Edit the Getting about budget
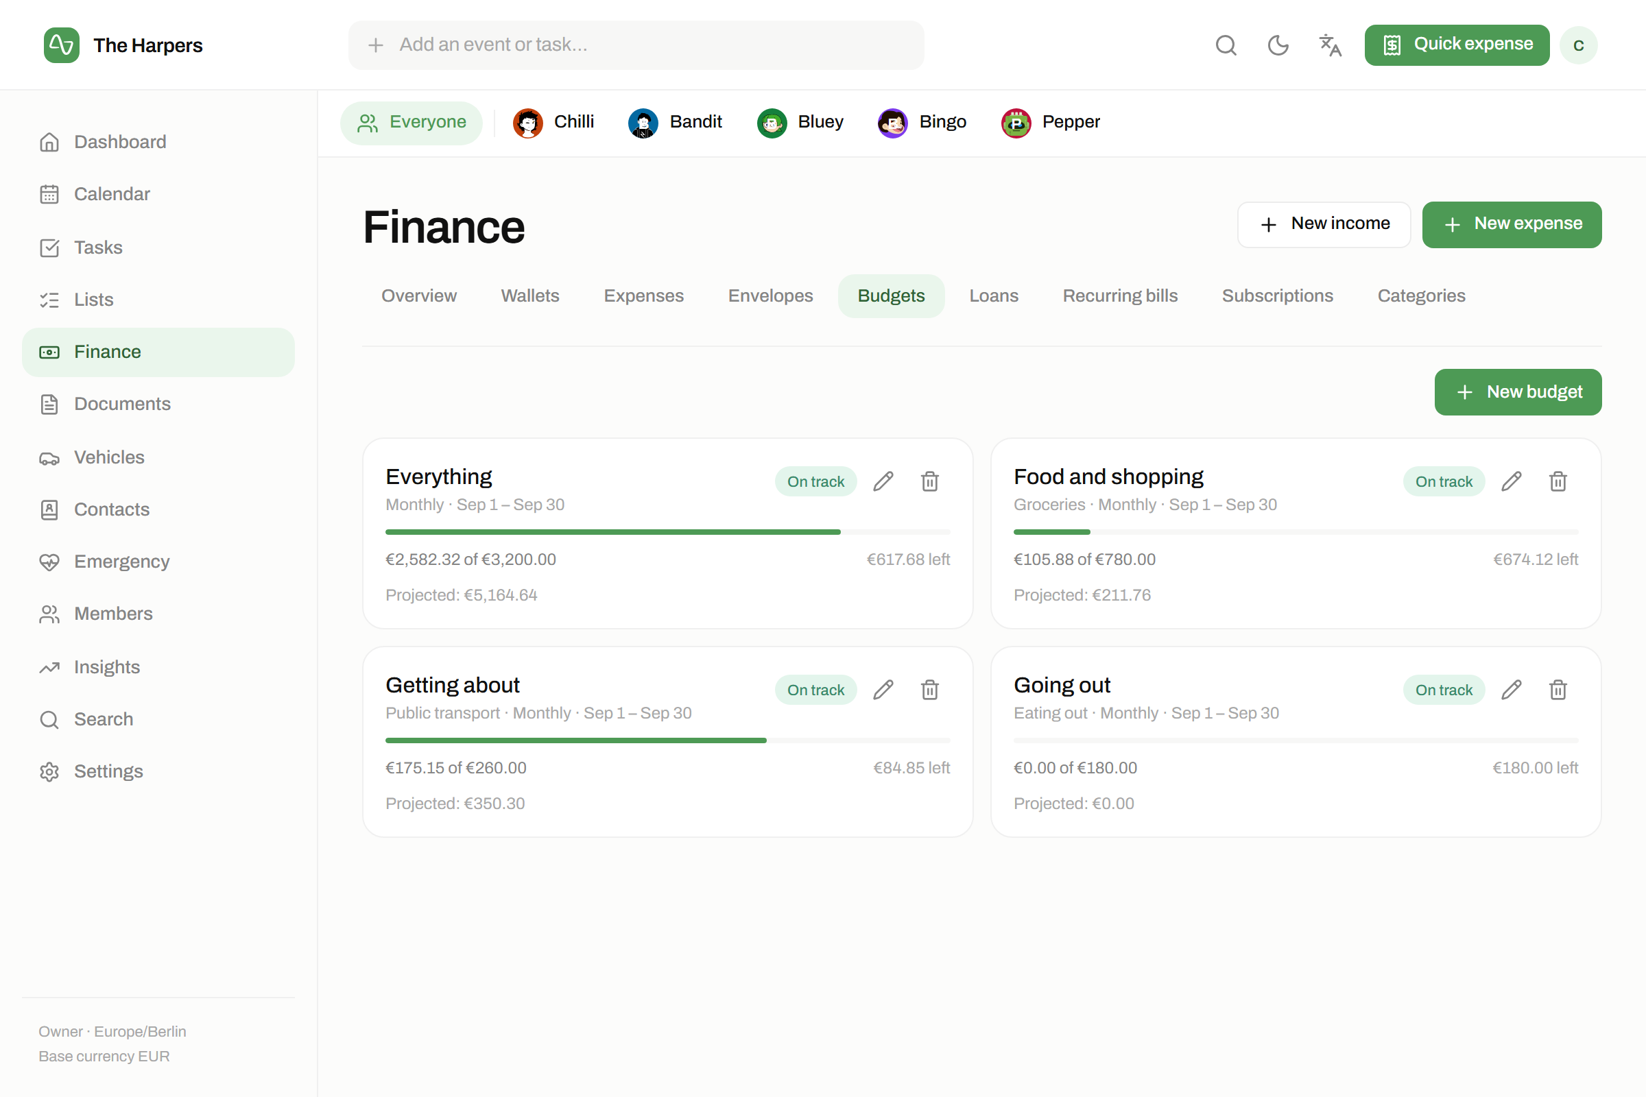The height and width of the screenshot is (1097, 1646). [x=883, y=690]
